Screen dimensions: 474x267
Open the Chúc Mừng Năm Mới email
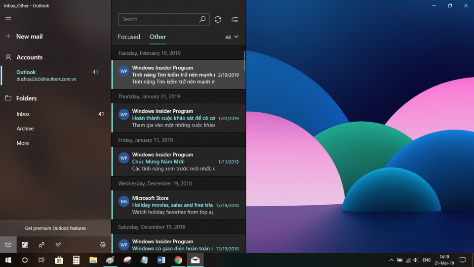[x=179, y=161]
